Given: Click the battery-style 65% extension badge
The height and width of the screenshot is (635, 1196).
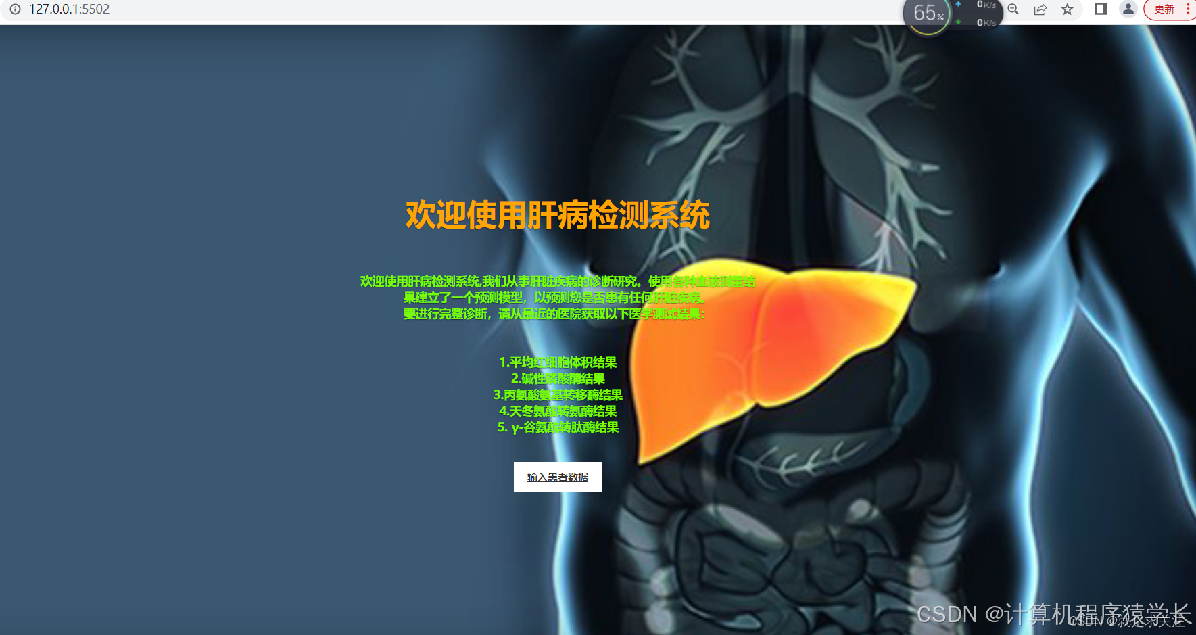Looking at the screenshot, I should (x=926, y=11).
